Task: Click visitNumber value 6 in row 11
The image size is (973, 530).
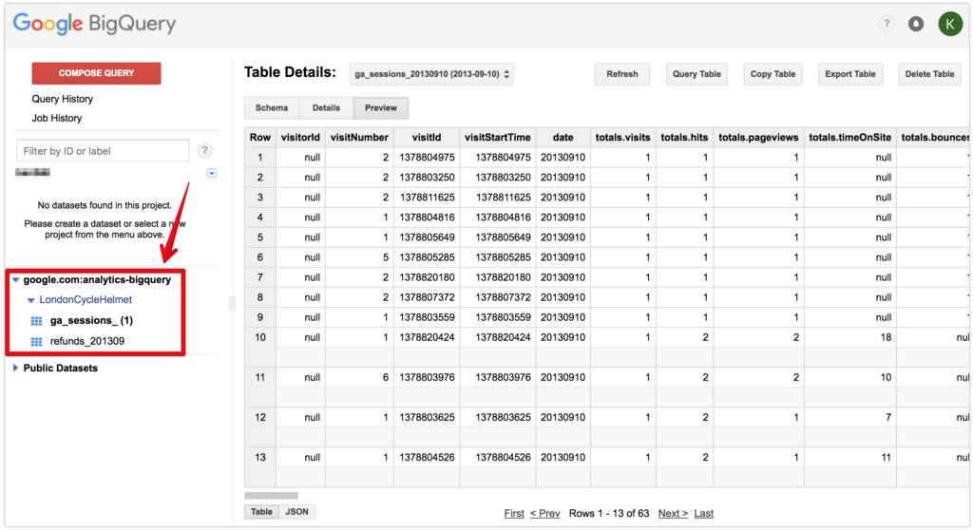Action: click(x=386, y=377)
